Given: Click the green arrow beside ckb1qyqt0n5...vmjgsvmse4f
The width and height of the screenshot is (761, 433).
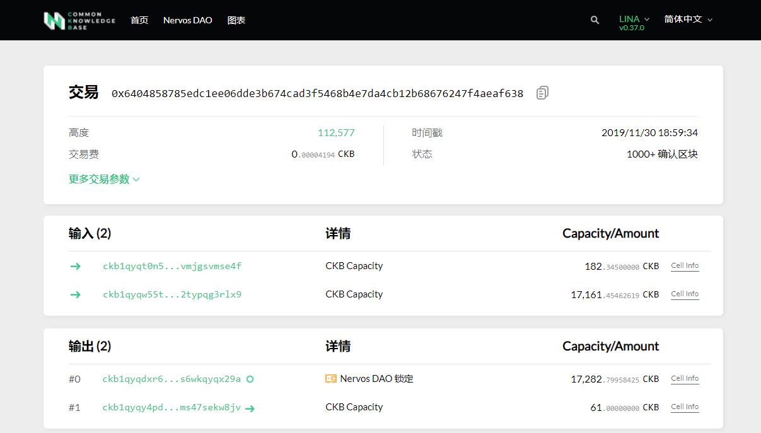Looking at the screenshot, I should (x=76, y=266).
